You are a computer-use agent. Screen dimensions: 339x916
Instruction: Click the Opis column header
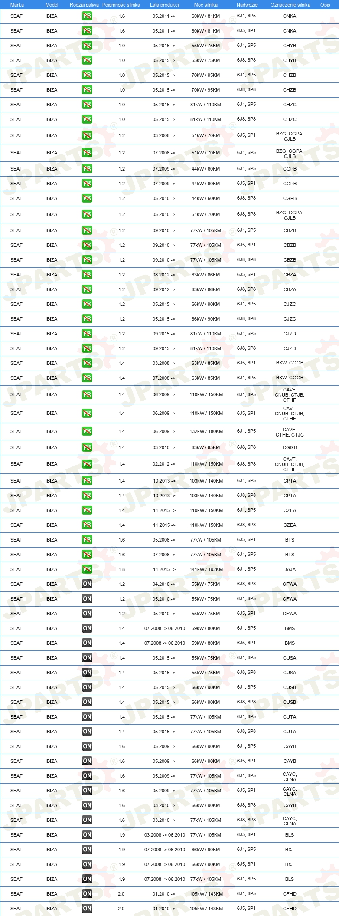325,5
